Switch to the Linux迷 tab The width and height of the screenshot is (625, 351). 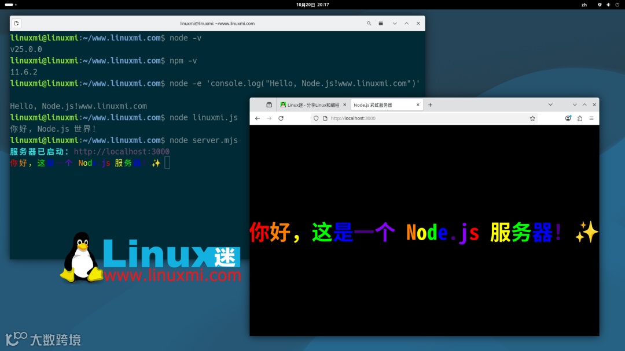pyautogui.click(x=313, y=105)
